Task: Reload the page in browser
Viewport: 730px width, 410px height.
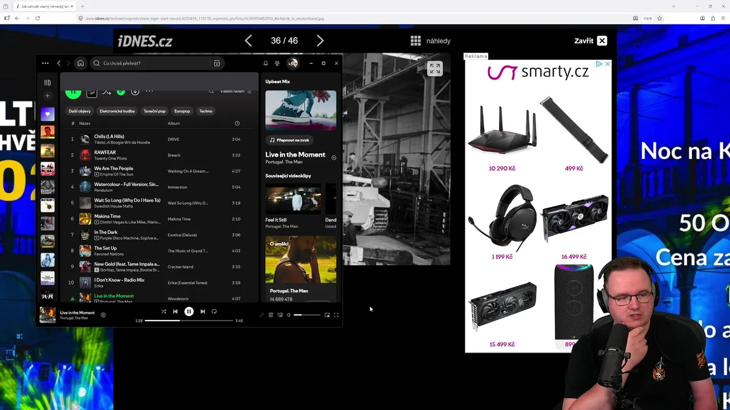Action: 38,18
